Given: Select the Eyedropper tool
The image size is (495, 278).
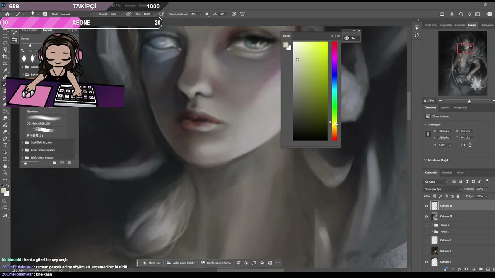Looking at the screenshot, I should point(5,70).
